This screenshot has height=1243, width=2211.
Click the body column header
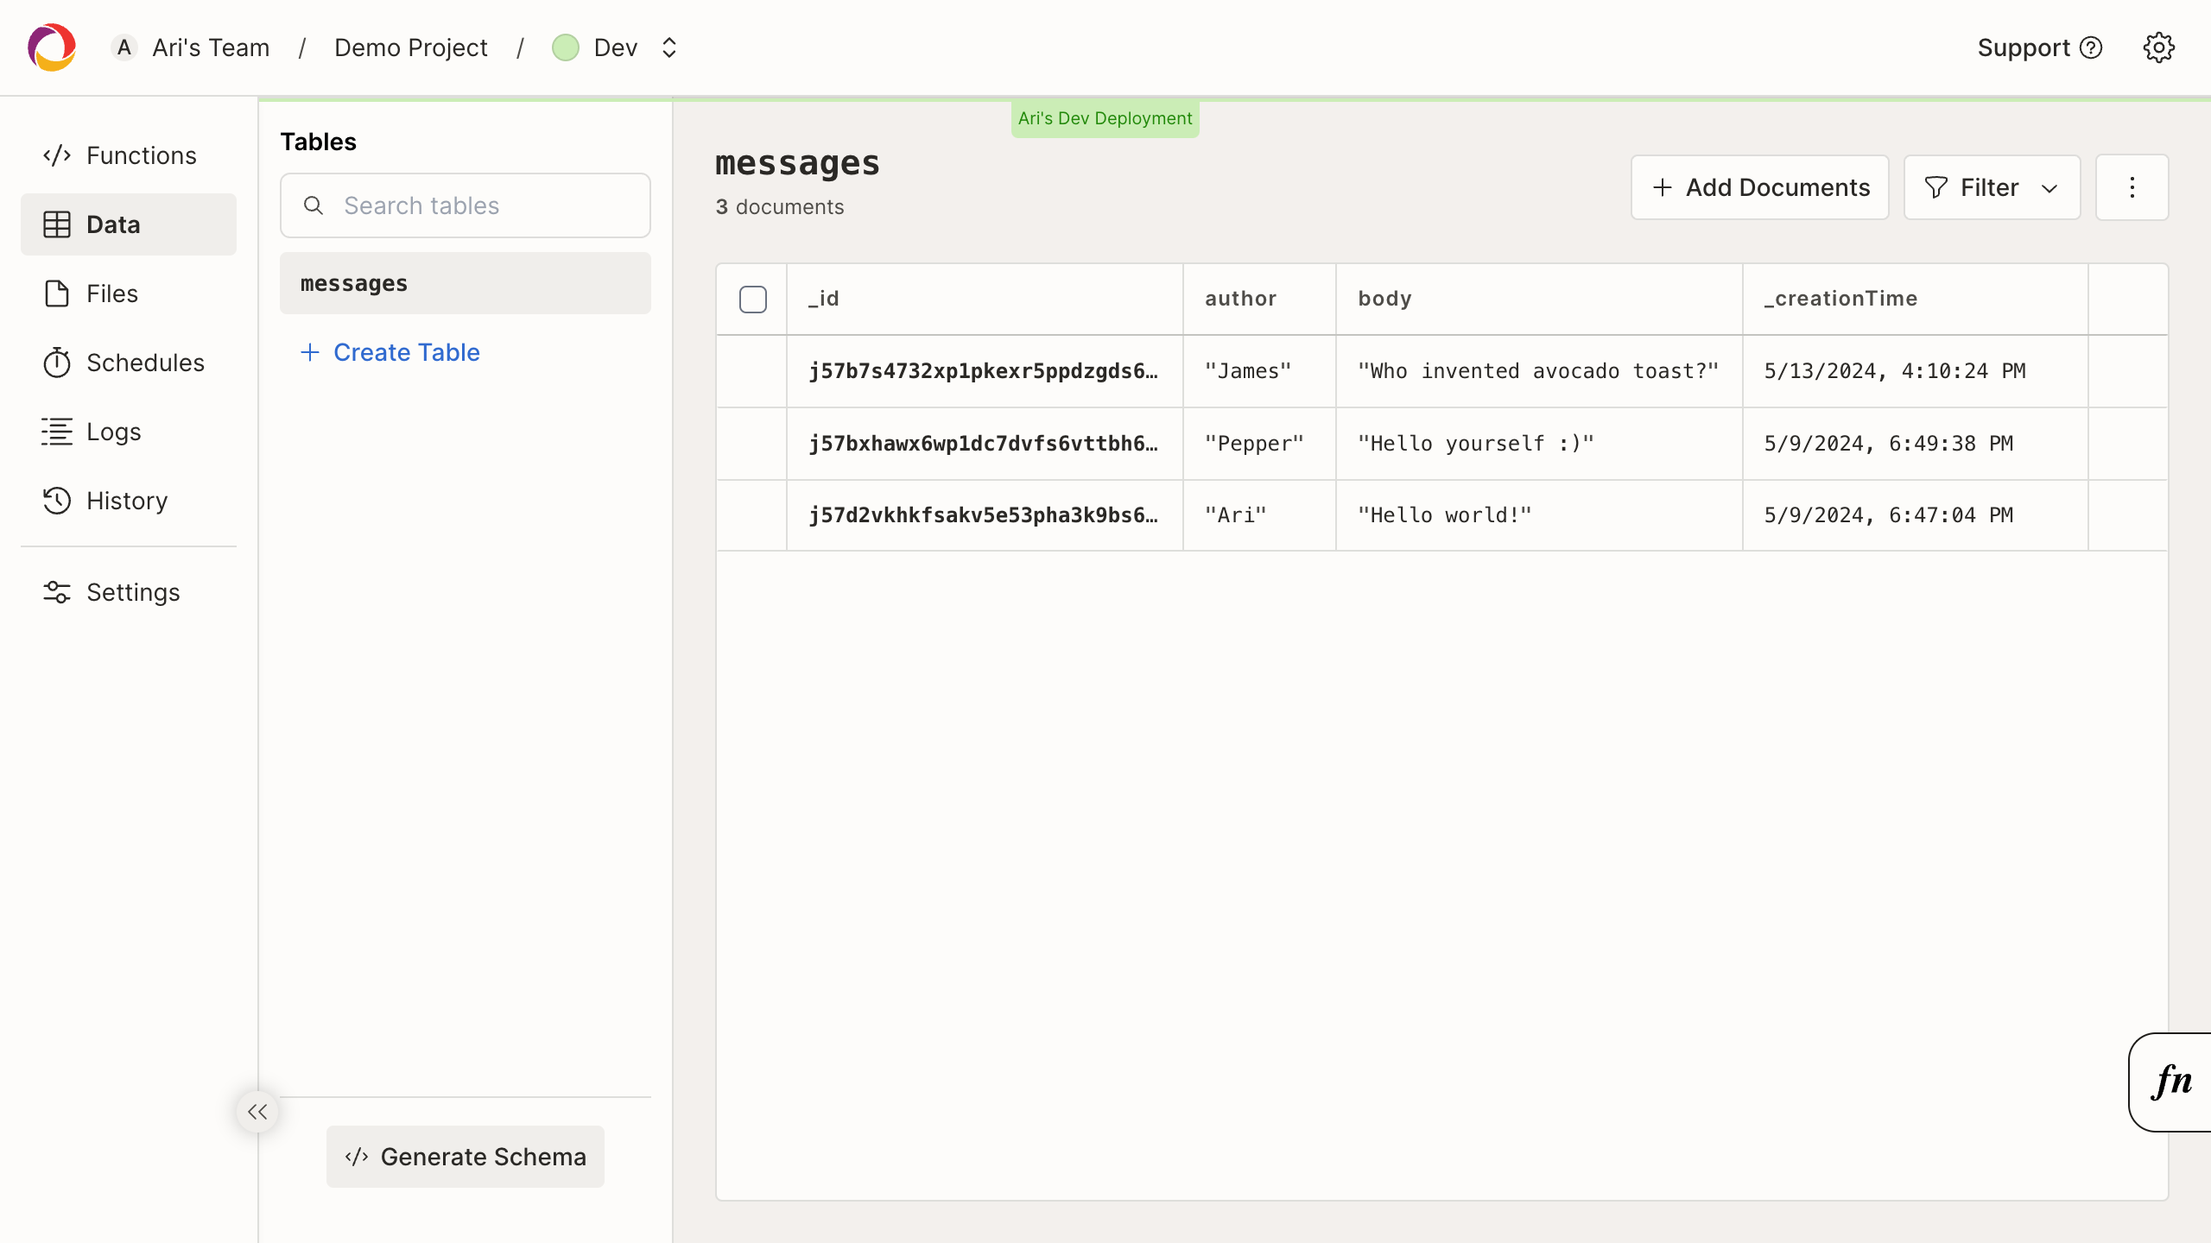point(1539,299)
